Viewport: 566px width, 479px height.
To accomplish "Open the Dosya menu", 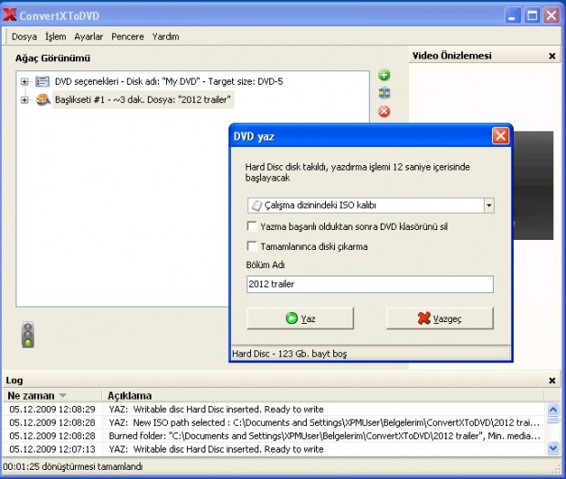I will click(24, 36).
